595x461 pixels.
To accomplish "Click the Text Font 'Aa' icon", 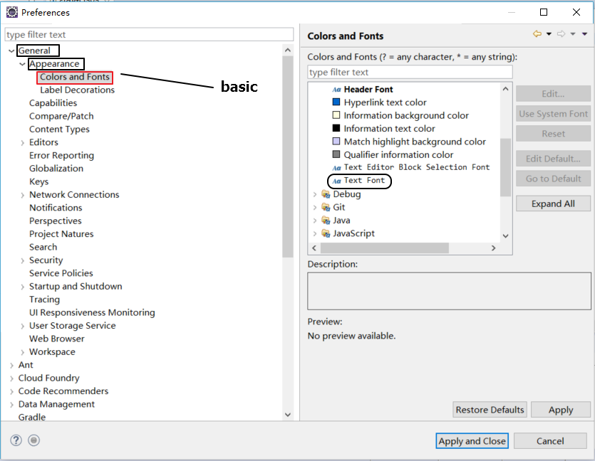I will pyautogui.click(x=336, y=181).
